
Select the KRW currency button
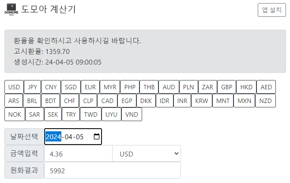click(x=202, y=101)
